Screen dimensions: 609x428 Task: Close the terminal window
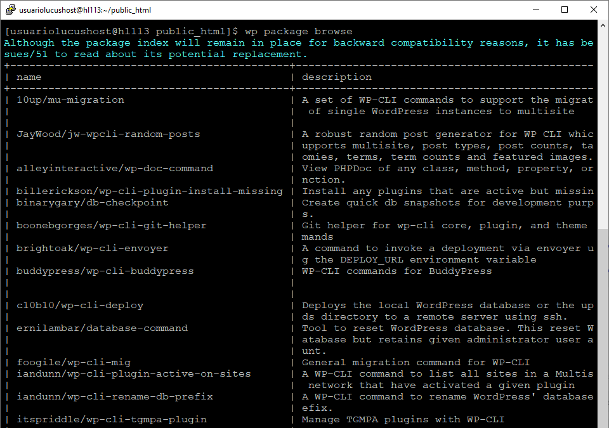[x=594, y=10]
